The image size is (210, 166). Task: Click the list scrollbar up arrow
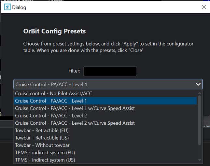point(200,93)
